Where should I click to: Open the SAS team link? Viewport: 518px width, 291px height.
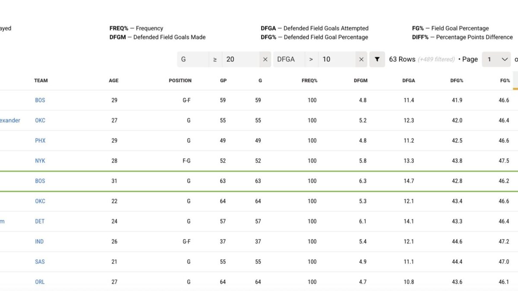(40, 262)
